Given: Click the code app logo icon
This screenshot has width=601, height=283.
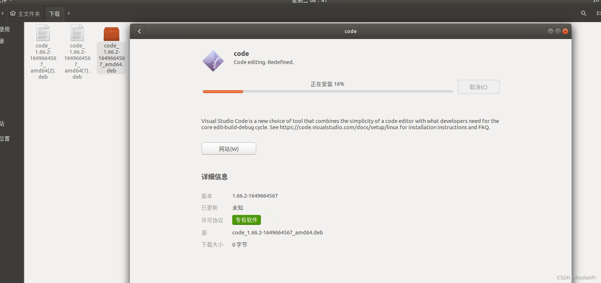Looking at the screenshot, I should 213,61.
